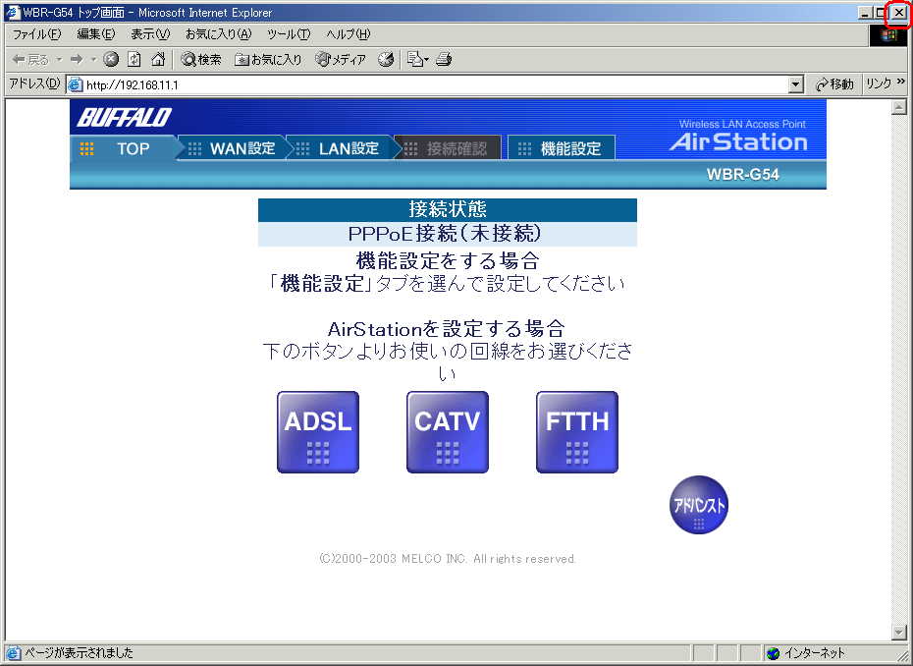Click the PPPoE接続(未接続) status text

pyautogui.click(x=445, y=234)
